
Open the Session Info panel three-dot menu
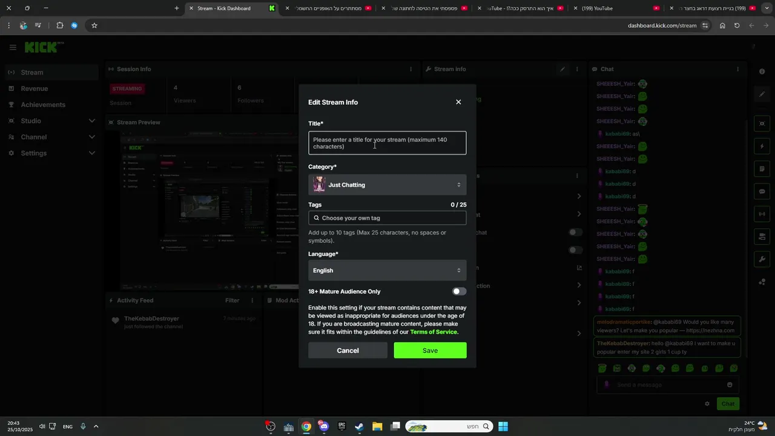pos(411,69)
